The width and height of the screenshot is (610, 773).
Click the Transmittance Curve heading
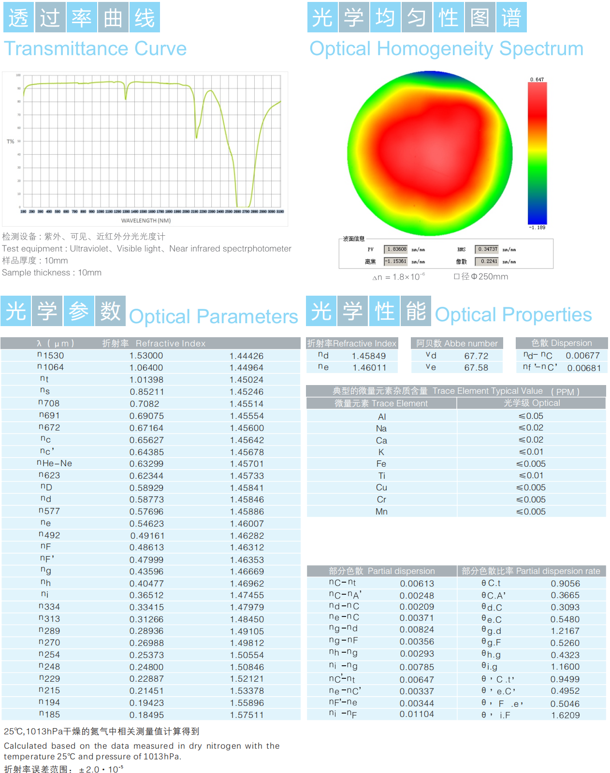[95, 49]
